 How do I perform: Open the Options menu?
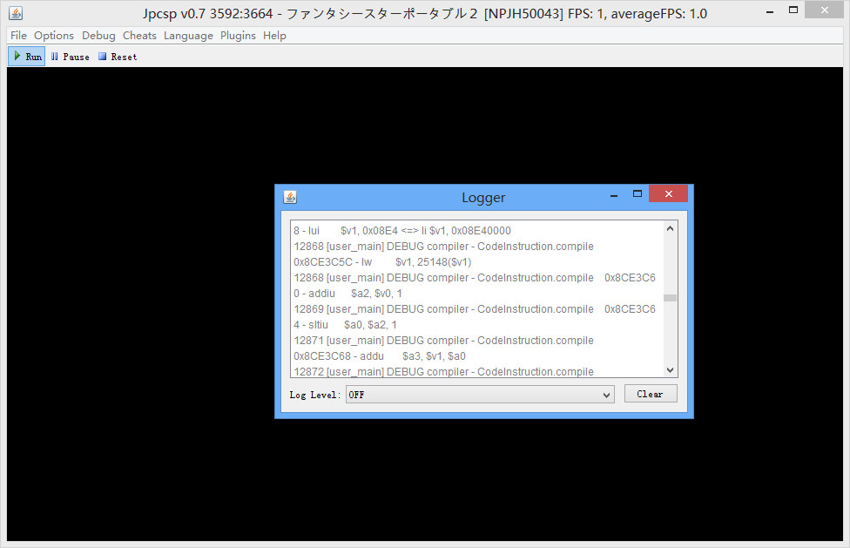tap(54, 36)
